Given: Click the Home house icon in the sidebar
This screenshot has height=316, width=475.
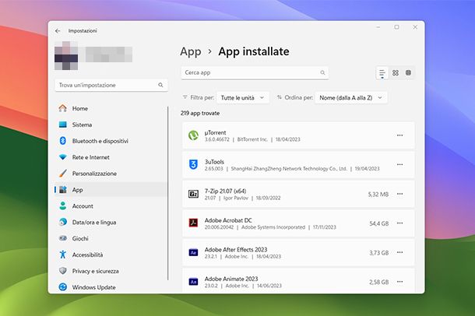Looking at the screenshot, I should coord(63,108).
